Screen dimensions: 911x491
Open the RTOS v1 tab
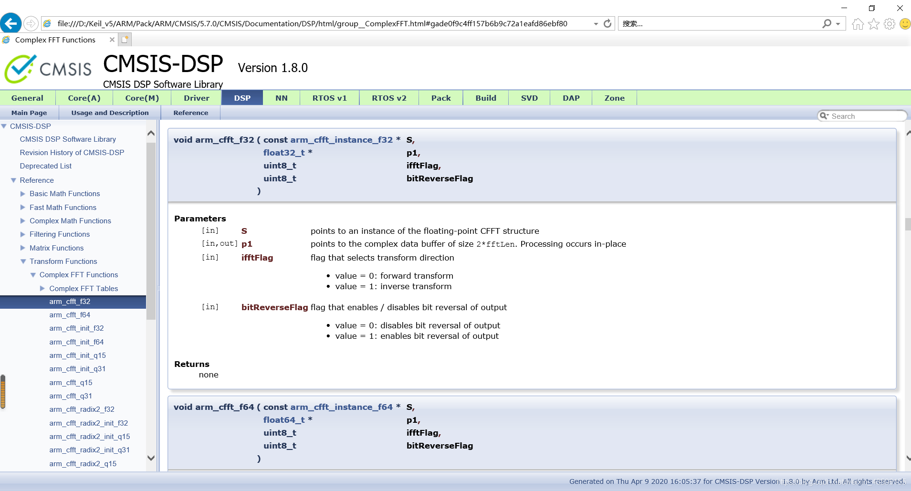(x=329, y=98)
